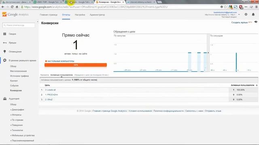Click Условия использования footer link
The image size is (259, 145).
tap(140, 111)
